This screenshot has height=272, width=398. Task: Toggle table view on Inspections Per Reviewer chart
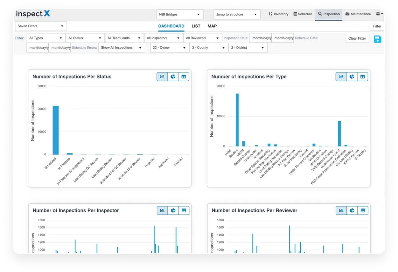pos(363,210)
